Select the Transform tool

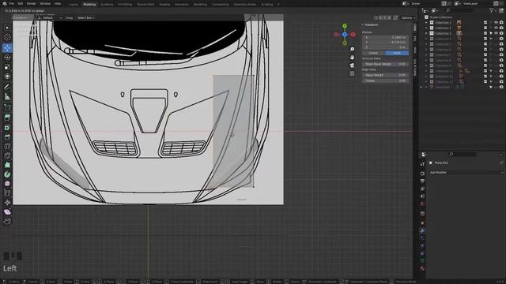7,77
